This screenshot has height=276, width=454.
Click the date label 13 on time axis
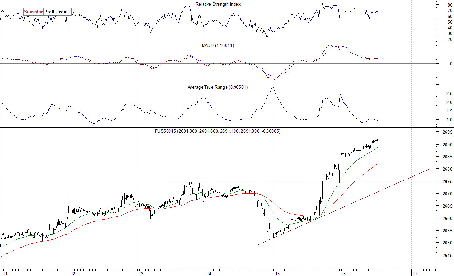(141, 273)
